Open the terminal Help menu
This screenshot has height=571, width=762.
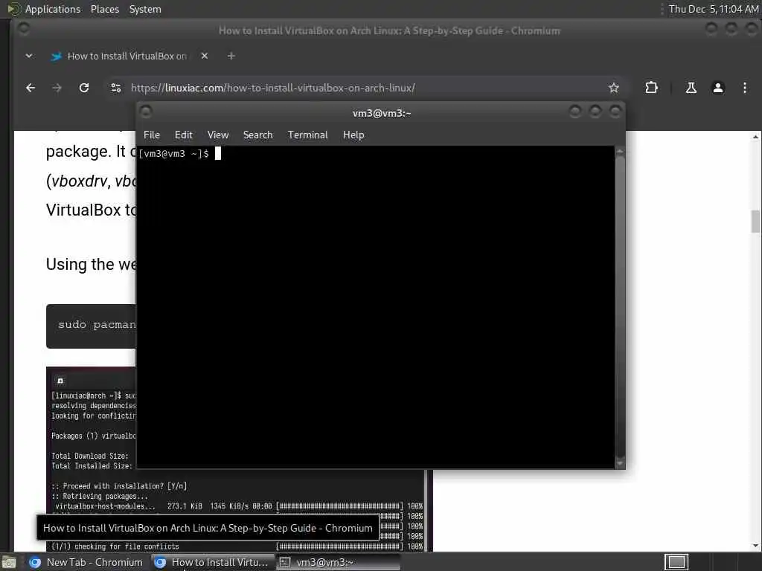[x=353, y=135]
